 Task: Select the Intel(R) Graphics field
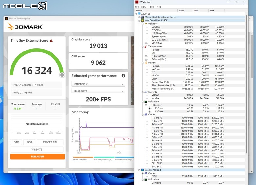coord(36,92)
